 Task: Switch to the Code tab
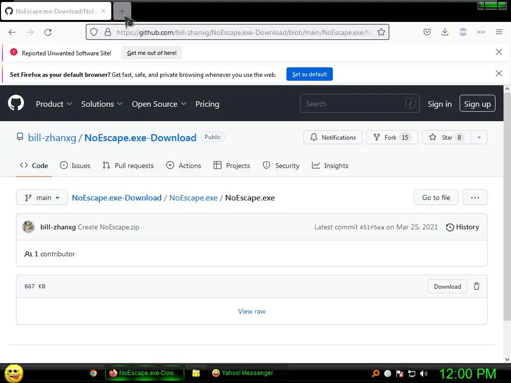34,166
